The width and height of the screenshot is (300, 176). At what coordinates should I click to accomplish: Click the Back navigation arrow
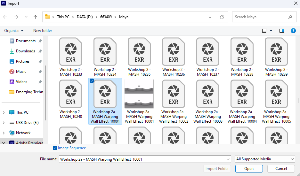coord(5,17)
